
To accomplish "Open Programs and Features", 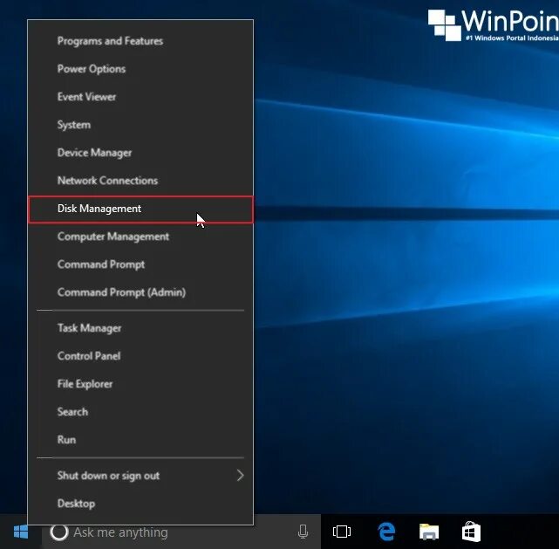I will click(140, 41).
